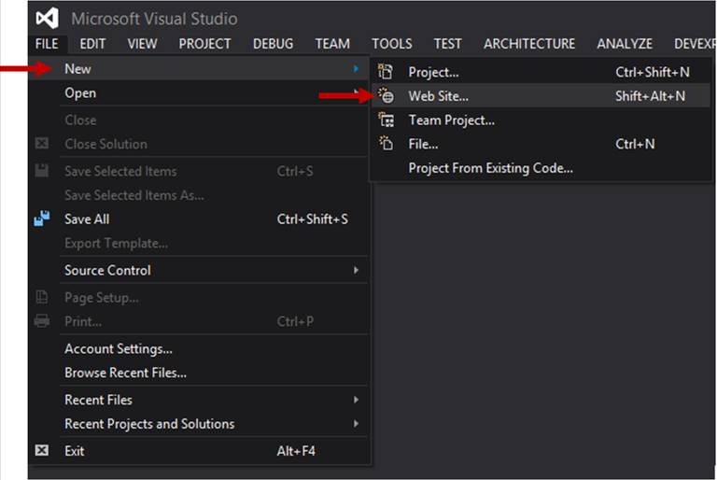Viewport: 717px width, 480px height.
Task: Open the EDIT menu
Action: click(x=92, y=44)
